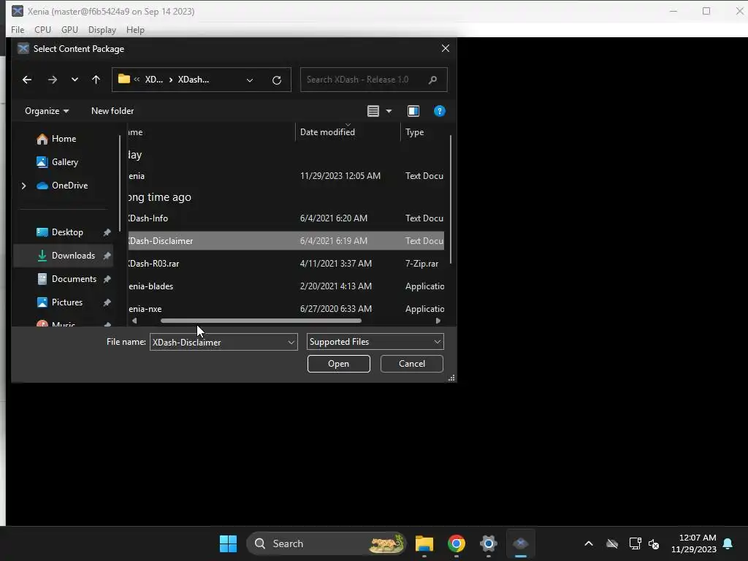The image size is (748, 561).
Task: Close the Select Content Package dialog
Action: click(x=445, y=49)
